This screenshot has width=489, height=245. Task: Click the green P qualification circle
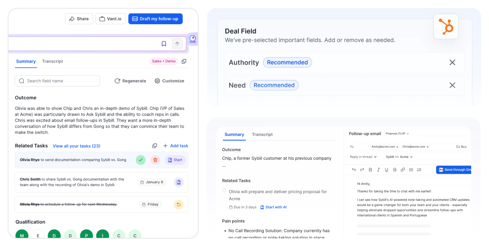[86, 234]
